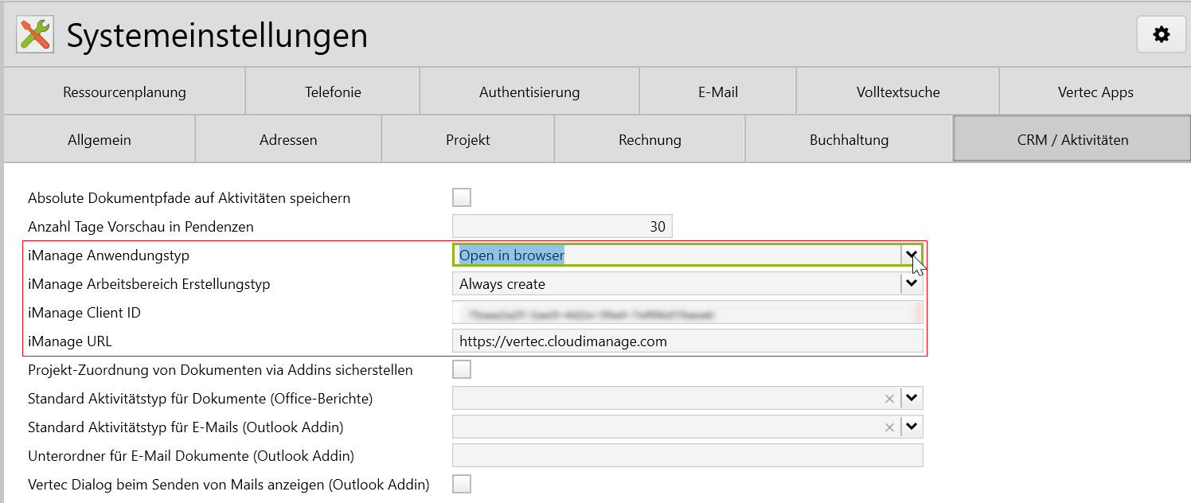The height and width of the screenshot is (503, 1191).
Task: Clear the Standard Aktivitätstyp für E-Mails selection
Action: [889, 427]
